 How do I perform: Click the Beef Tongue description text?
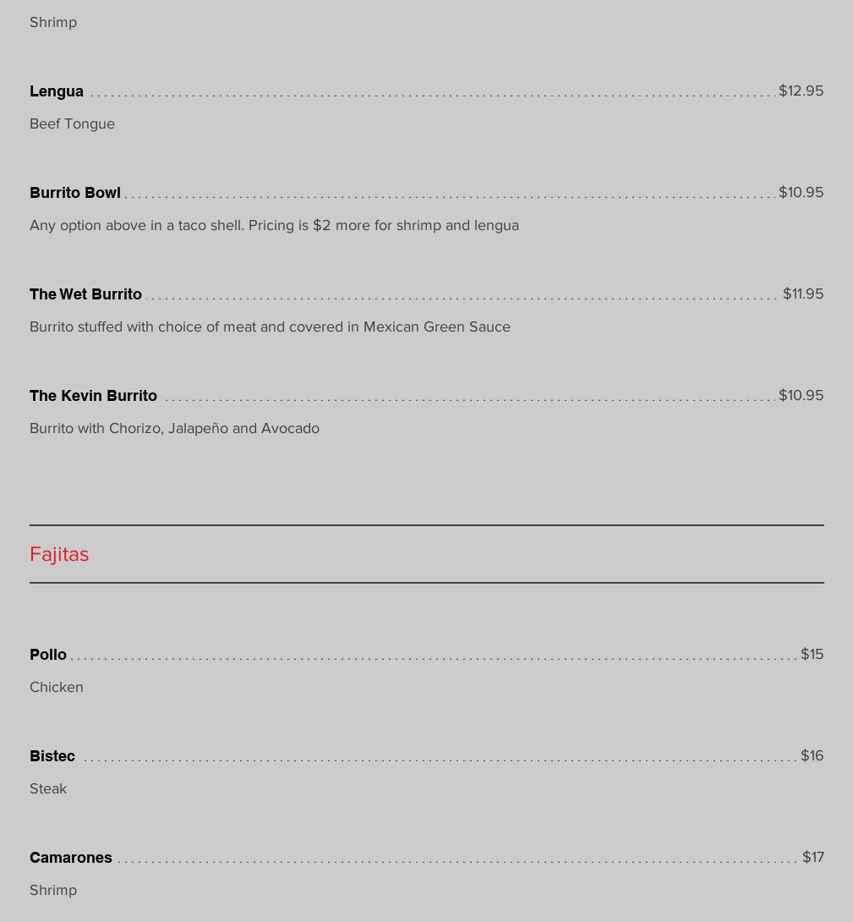point(72,123)
